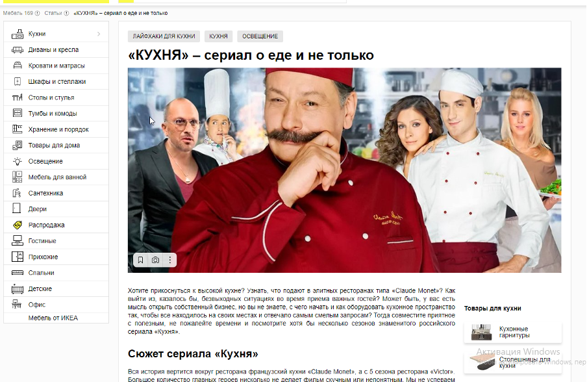587x382 pixels.
Task: Open Сантехника sidebar link
Action: 56,193
